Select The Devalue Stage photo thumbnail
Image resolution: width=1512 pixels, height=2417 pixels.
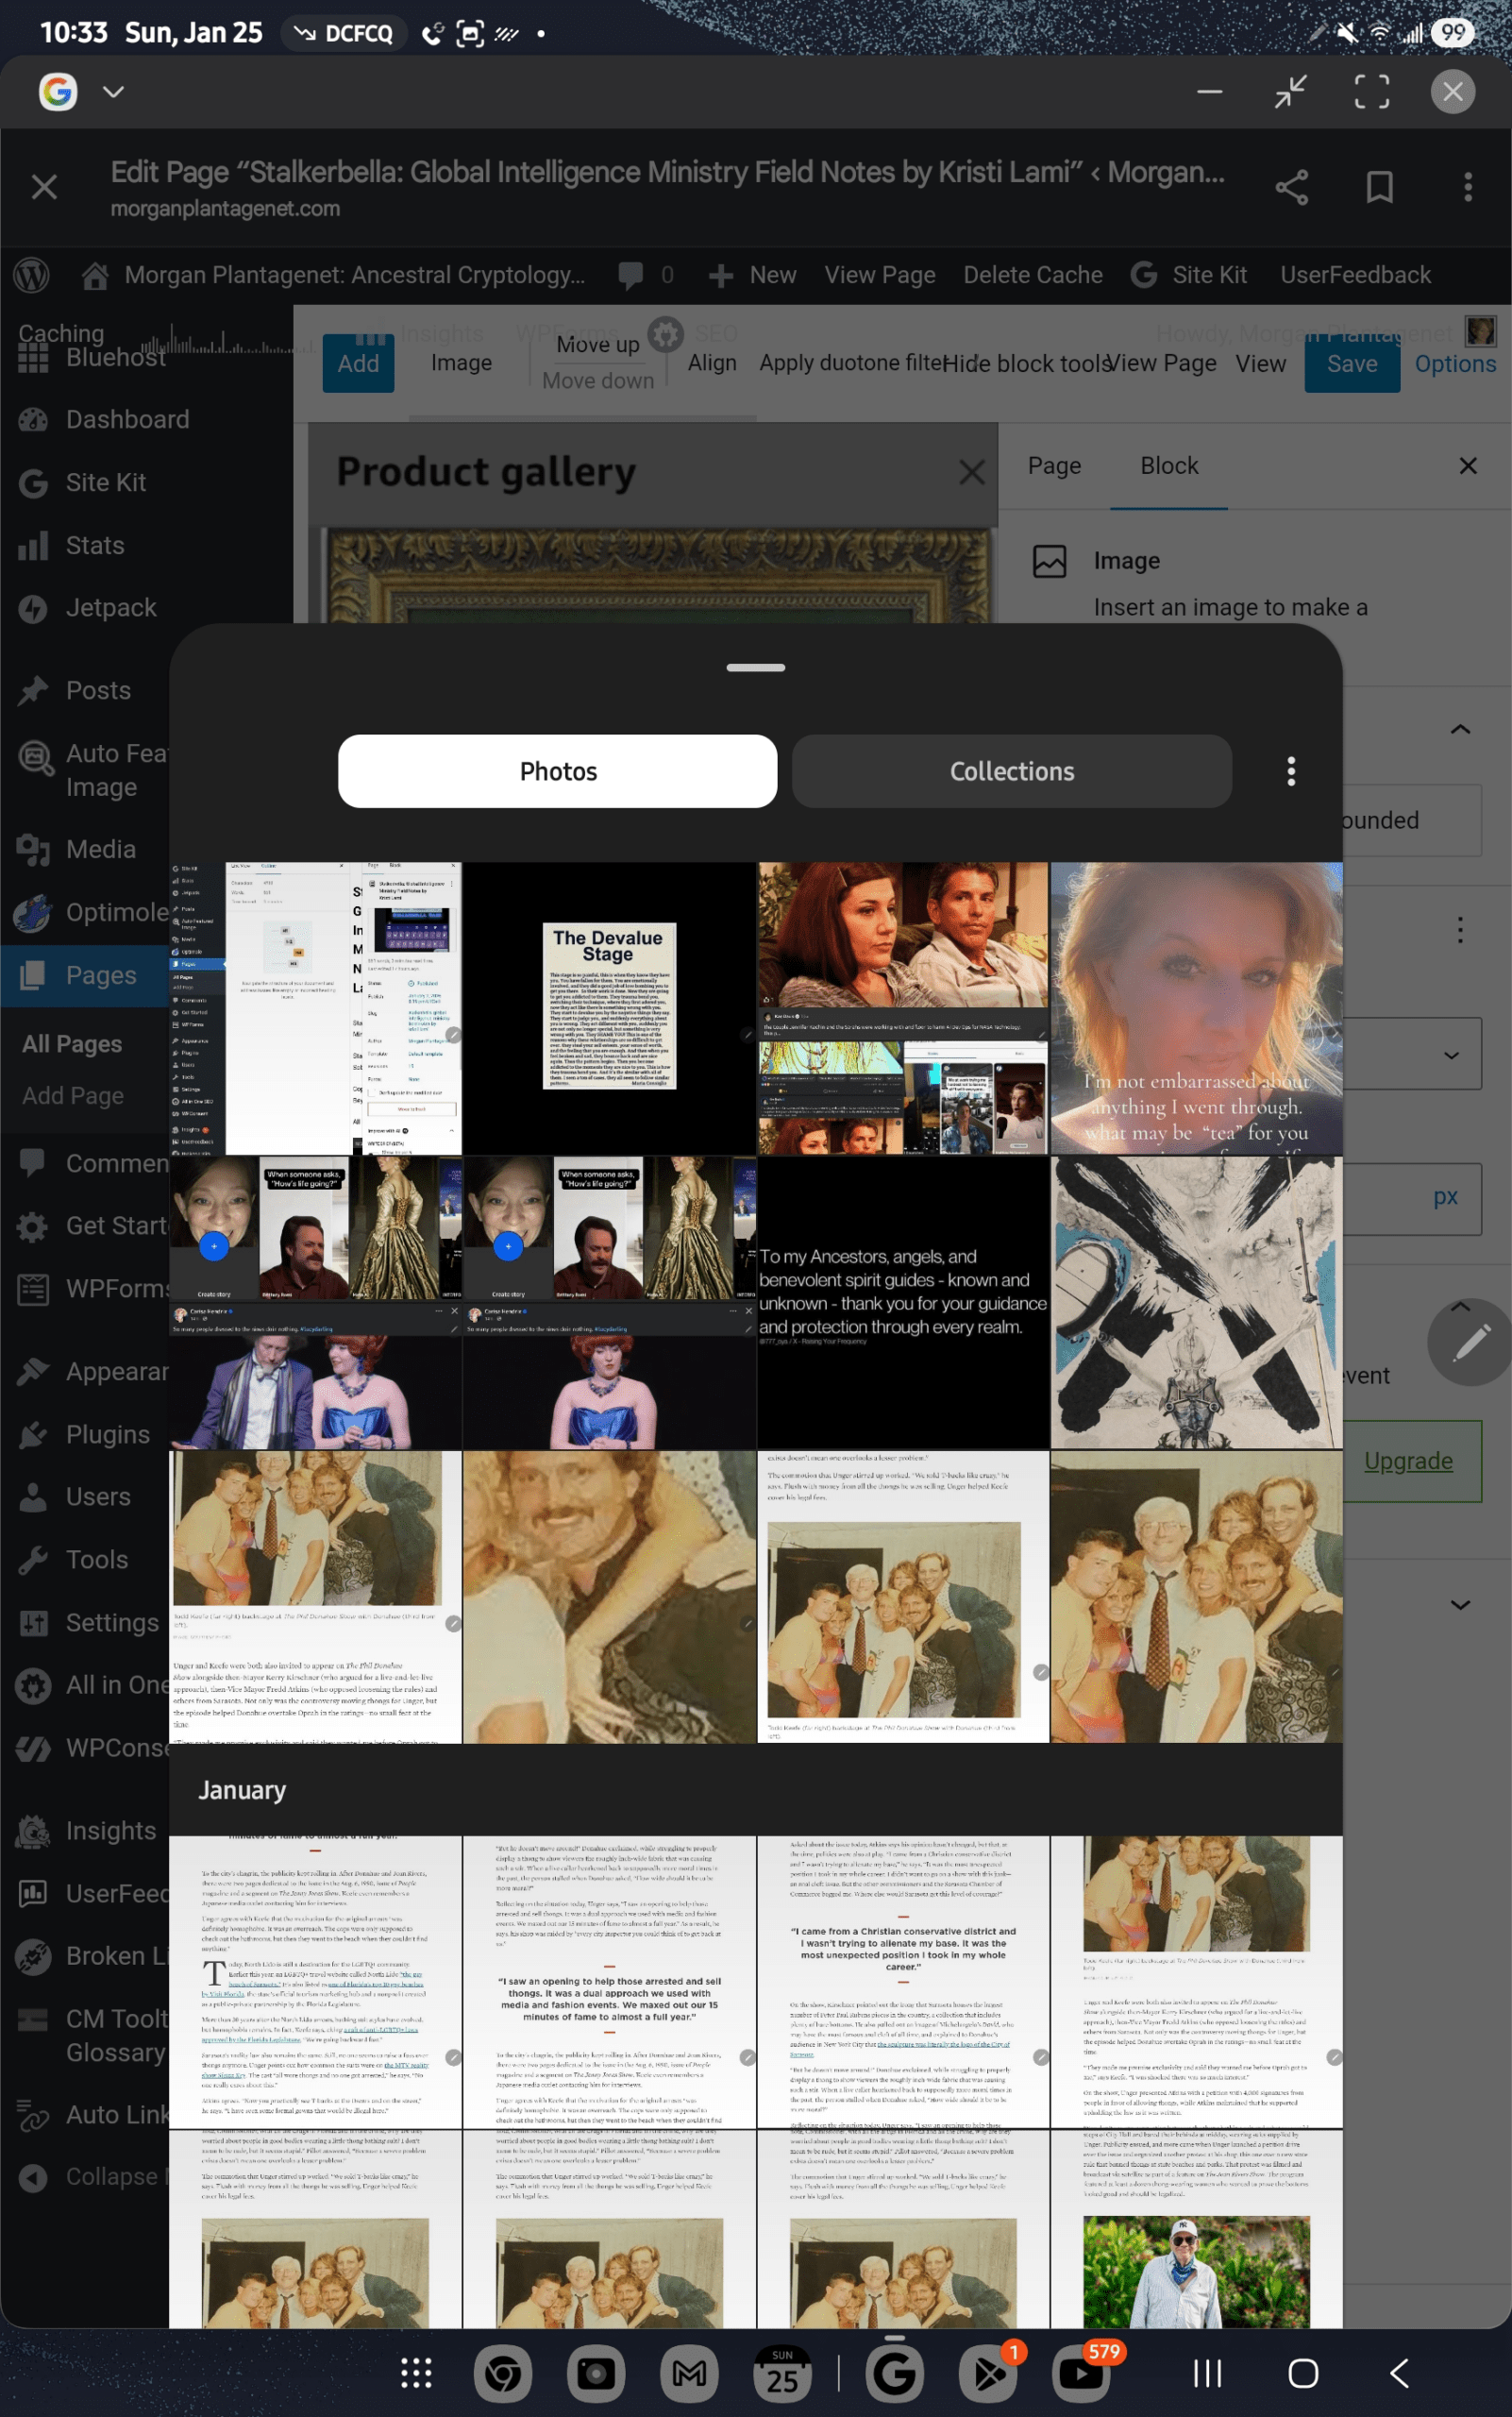(x=609, y=1007)
